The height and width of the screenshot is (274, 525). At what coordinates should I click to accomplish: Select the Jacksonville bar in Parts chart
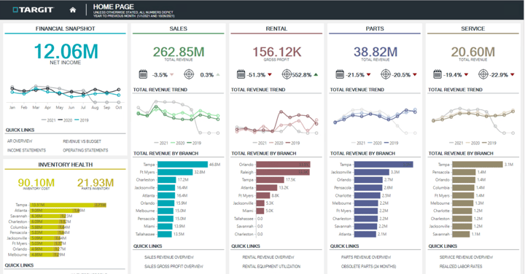pyautogui.click(x=372, y=172)
